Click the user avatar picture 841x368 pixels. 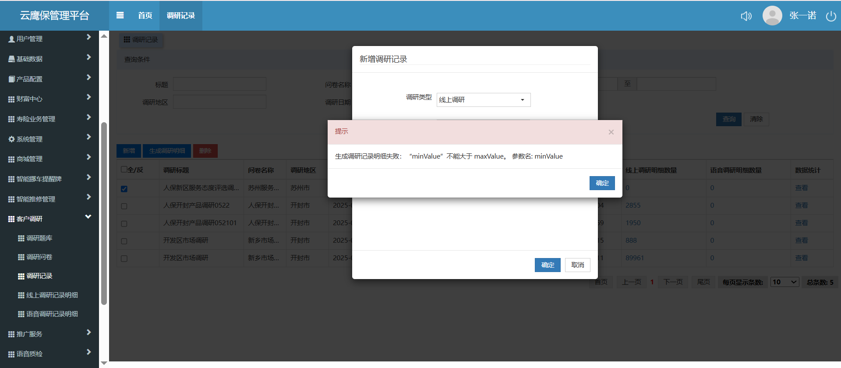click(772, 16)
